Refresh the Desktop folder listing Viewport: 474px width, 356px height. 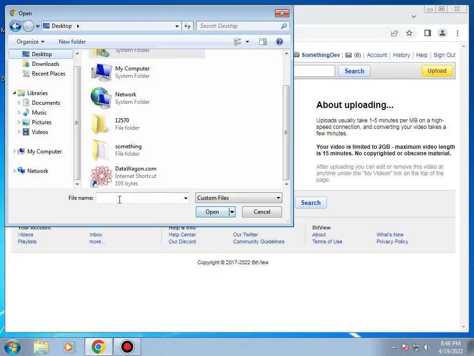[x=187, y=26]
